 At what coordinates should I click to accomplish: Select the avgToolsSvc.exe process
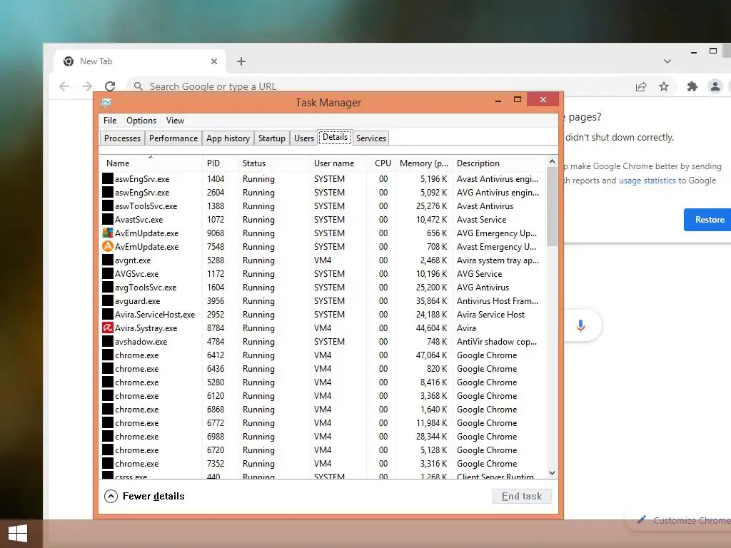coord(323,288)
